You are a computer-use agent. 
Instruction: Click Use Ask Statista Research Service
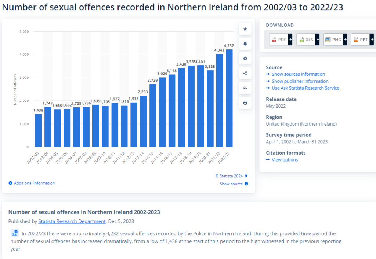[x=305, y=88]
